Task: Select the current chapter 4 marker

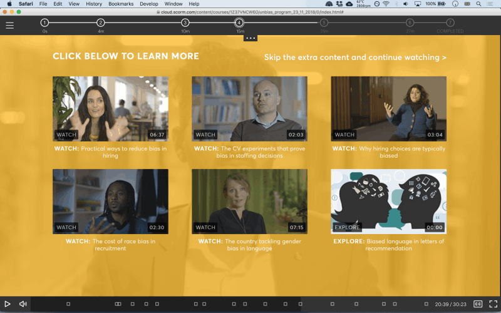Action: (239, 23)
